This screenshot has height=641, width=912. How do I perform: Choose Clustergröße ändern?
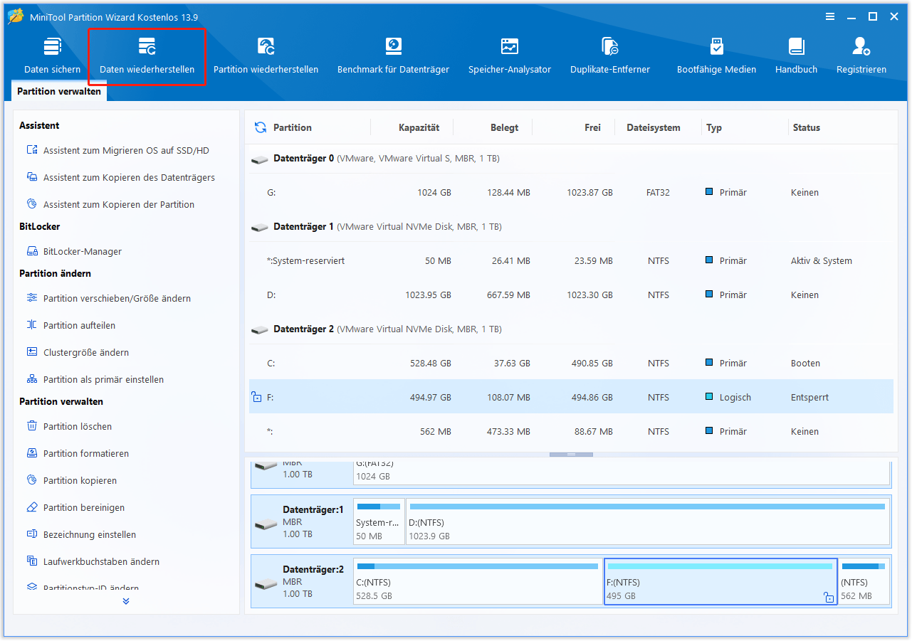[x=78, y=353]
